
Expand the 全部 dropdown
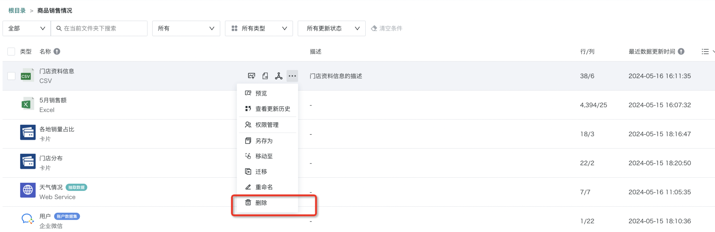(x=27, y=28)
